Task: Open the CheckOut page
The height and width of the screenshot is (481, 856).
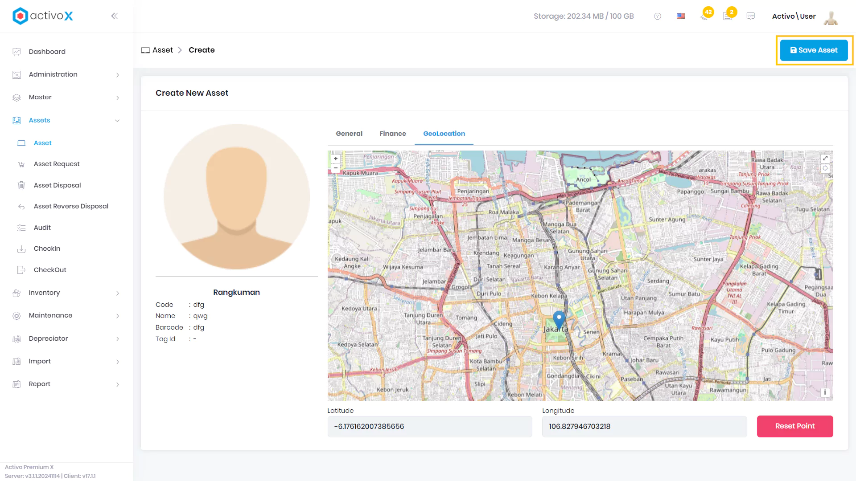Action: pyautogui.click(x=50, y=270)
